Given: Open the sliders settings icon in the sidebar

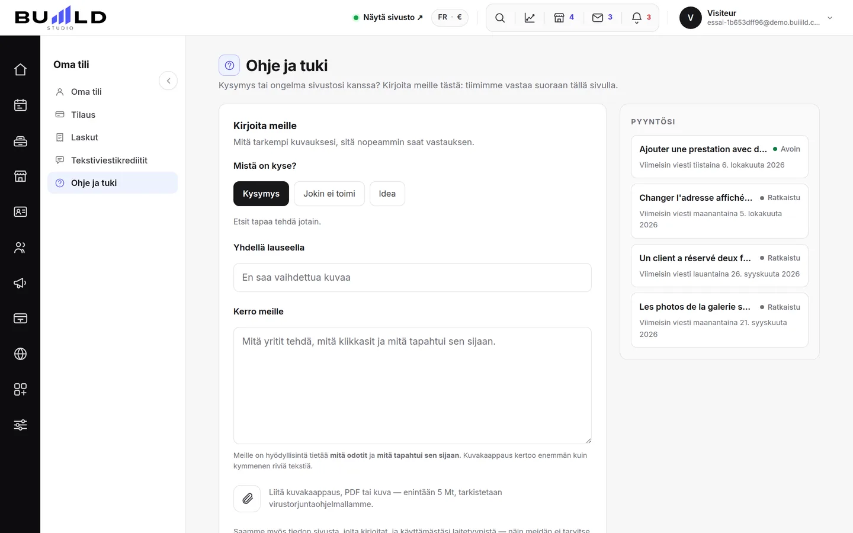Looking at the screenshot, I should coord(20,425).
